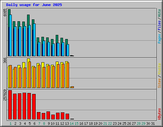
Task: Select the red KBytes bar for day 10
Action: click(53, 117)
